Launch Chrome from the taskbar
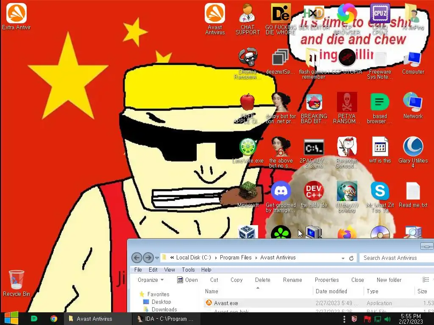Viewport: 434px width, 325px height. tap(54, 319)
